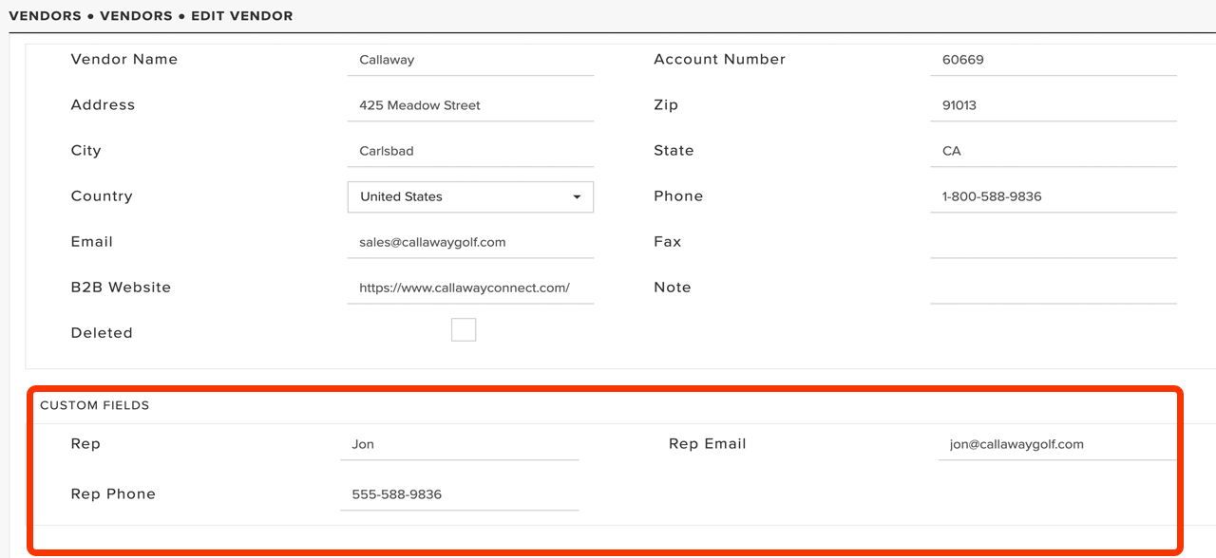Click the State field containing CA
Image resolution: width=1216 pixels, height=558 pixels.
click(1054, 151)
